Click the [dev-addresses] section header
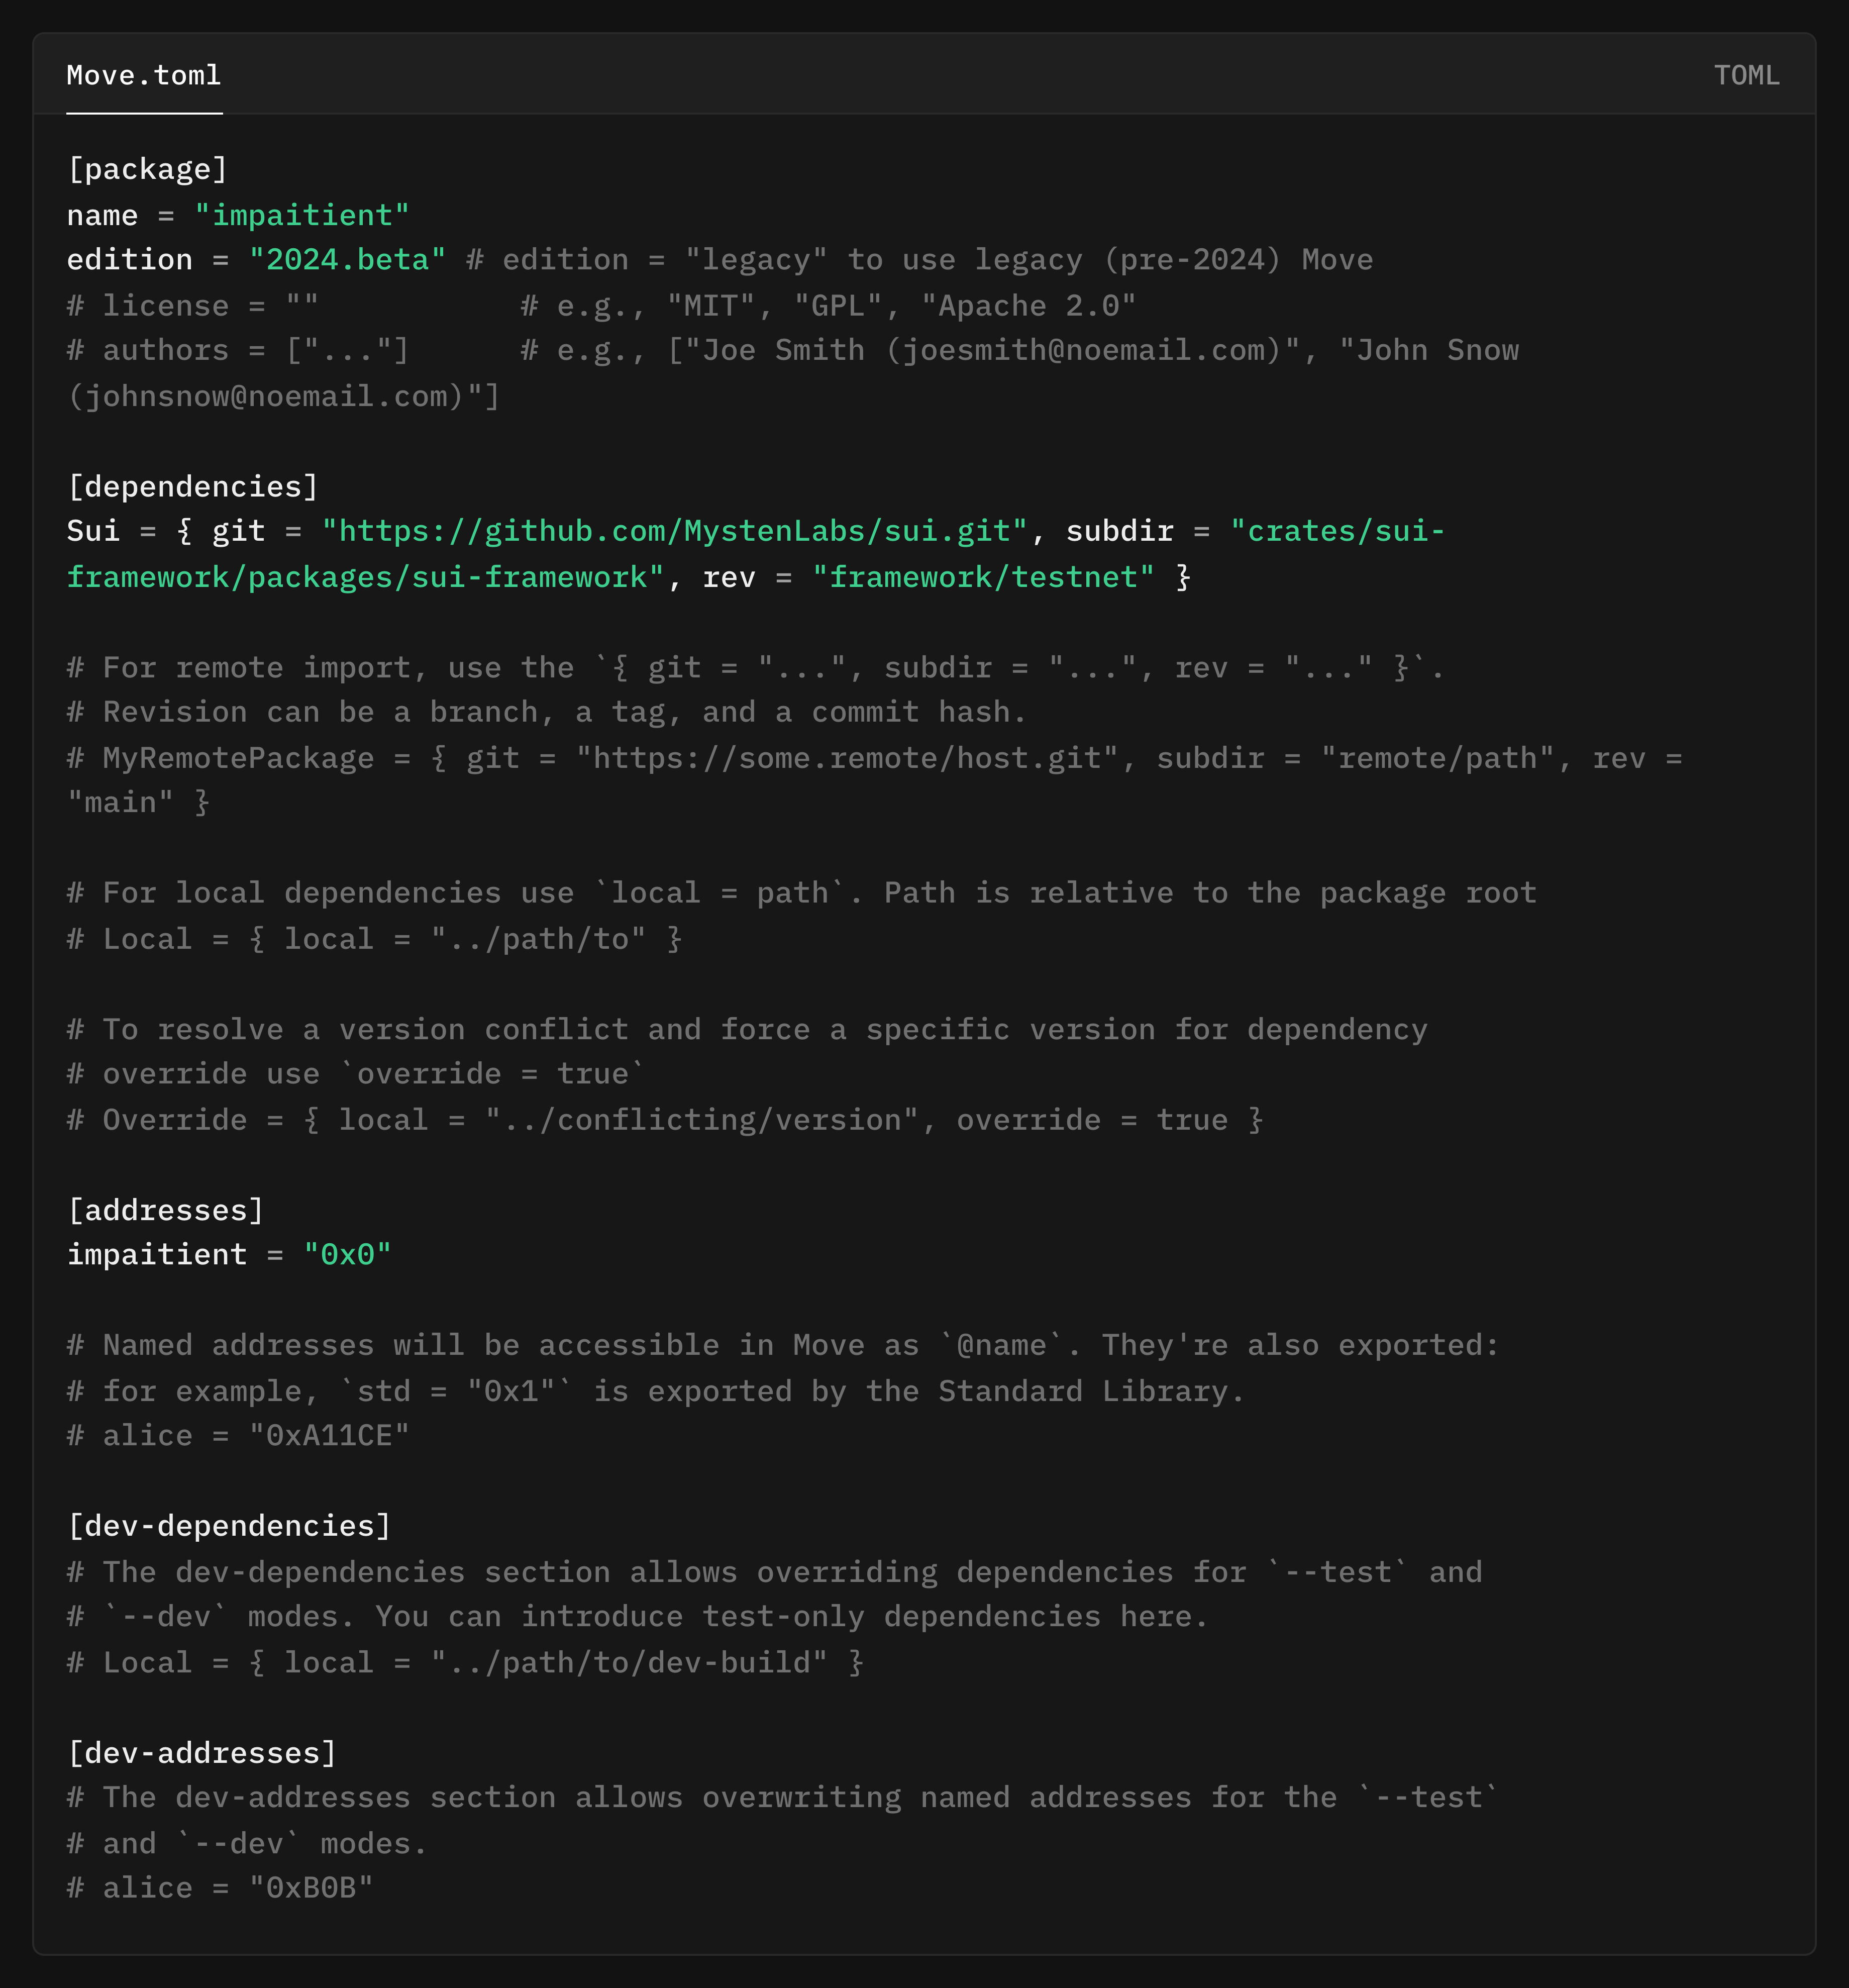 tap(201, 1752)
